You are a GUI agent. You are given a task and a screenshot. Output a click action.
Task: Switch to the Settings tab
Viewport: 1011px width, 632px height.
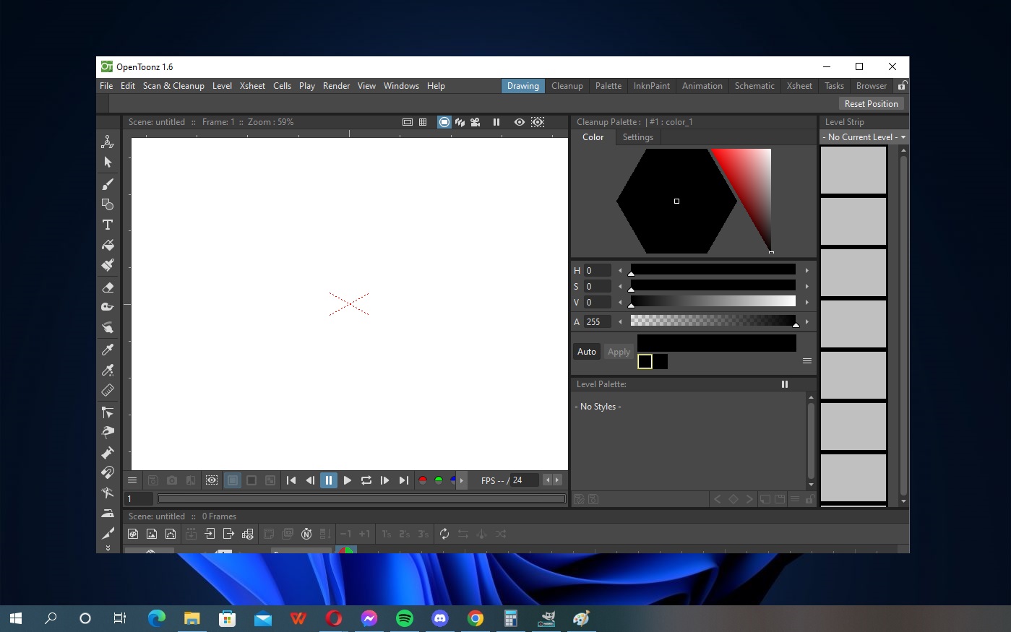tap(637, 137)
